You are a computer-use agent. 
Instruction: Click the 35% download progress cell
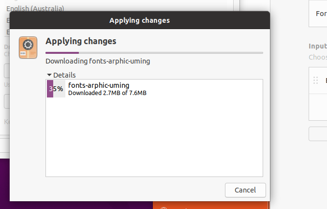coord(56,89)
